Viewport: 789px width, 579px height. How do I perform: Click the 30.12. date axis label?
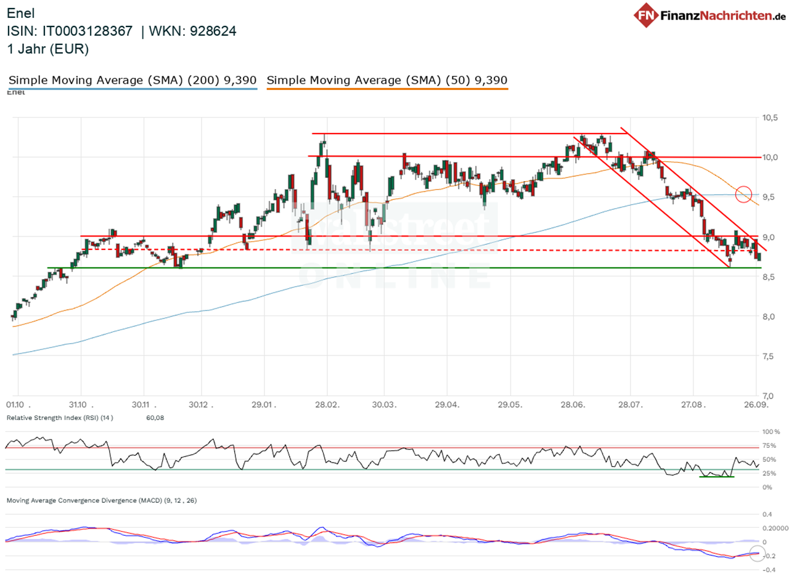point(201,405)
